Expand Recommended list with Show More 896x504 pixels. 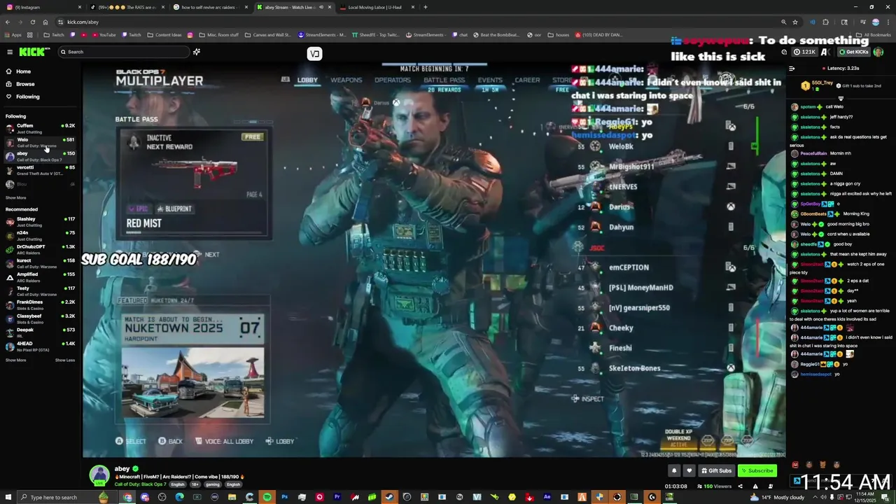[16, 360]
